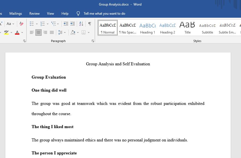The image size is (241, 158).
Task: Click the Multilevel List icon
Action: pos(53,24)
